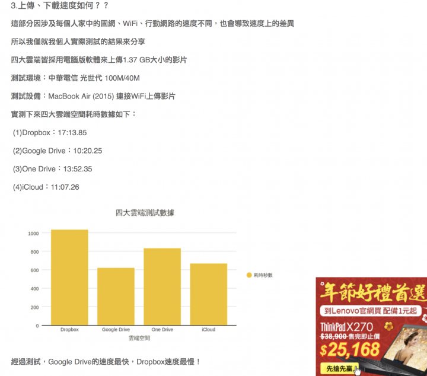427x376 pixels.
Task: Click the 測試環境：中華電信 光世代 100M/40M line
Action: (x=75, y=78)
